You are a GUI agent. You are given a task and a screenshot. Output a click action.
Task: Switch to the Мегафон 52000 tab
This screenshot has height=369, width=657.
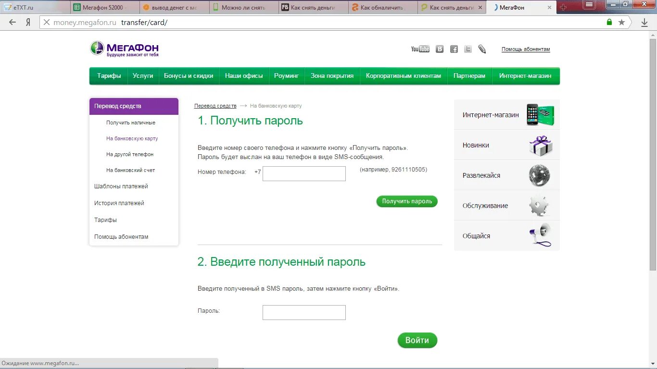point(105,8)
